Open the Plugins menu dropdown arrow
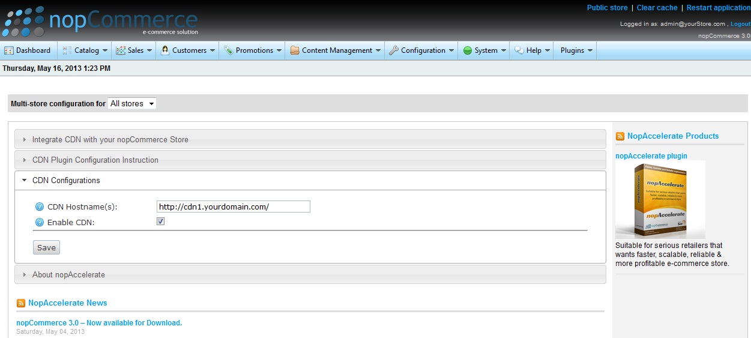Image resolution: width=751 pixels, height=338 pixels. coord(590,51)
